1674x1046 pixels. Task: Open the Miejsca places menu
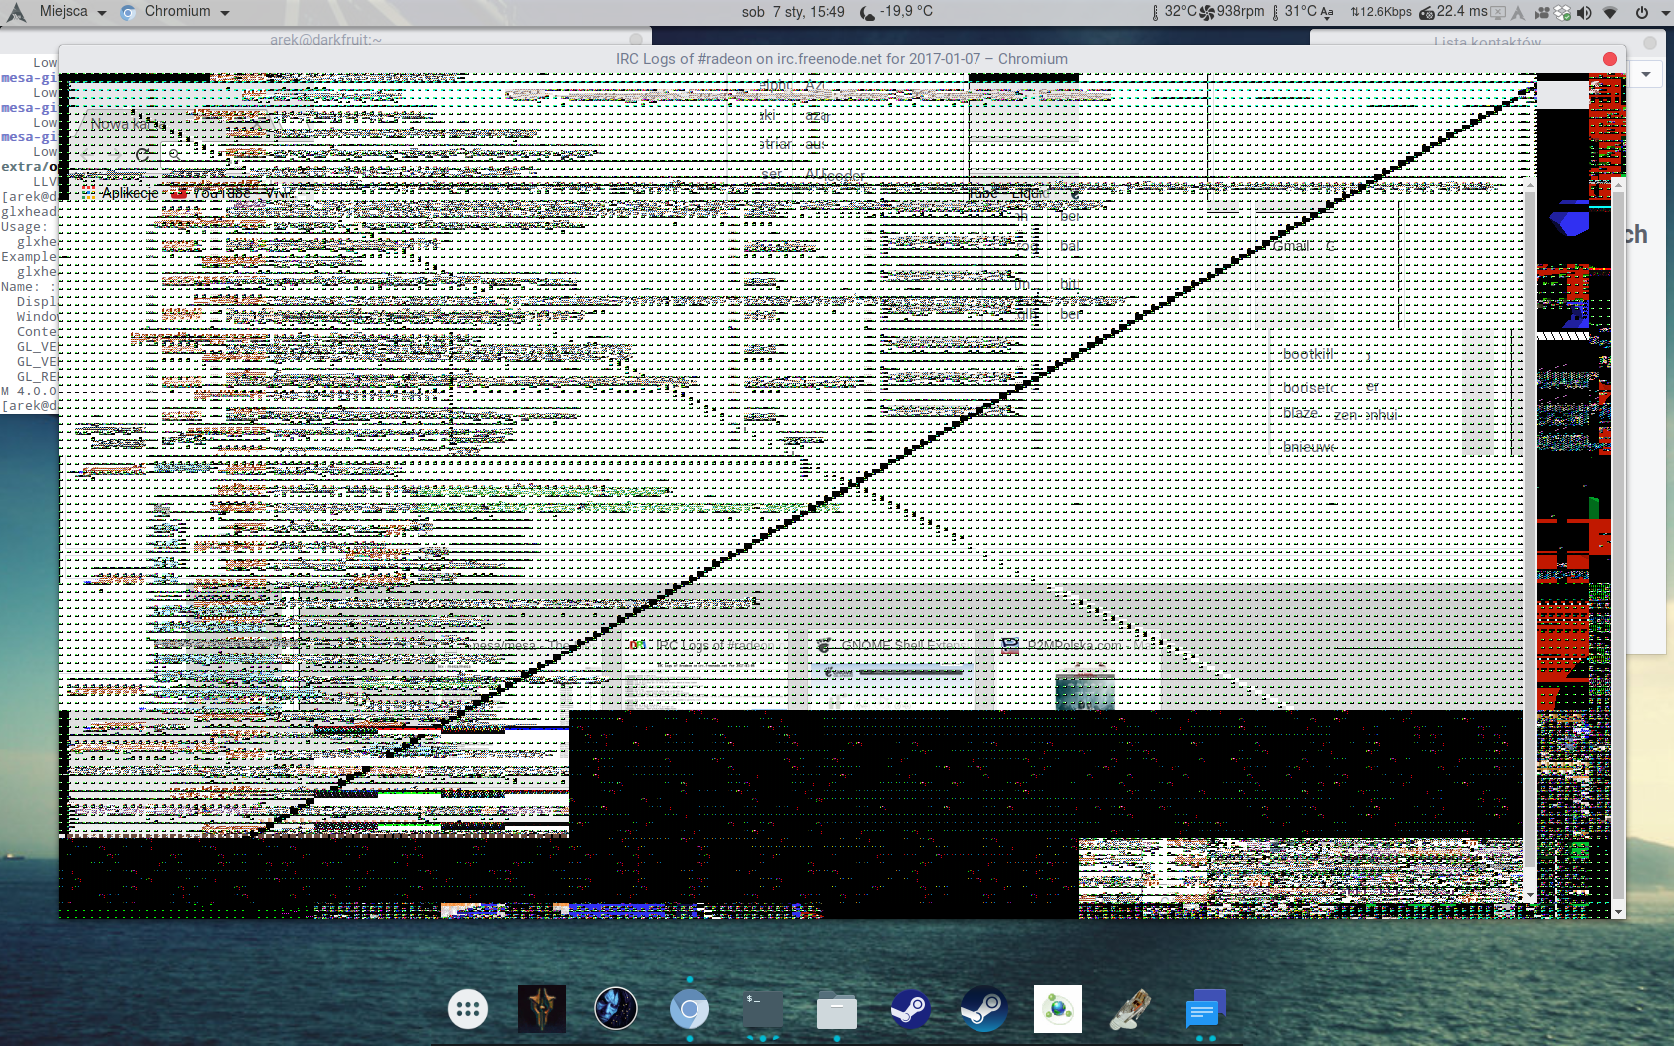click(72, 12)
